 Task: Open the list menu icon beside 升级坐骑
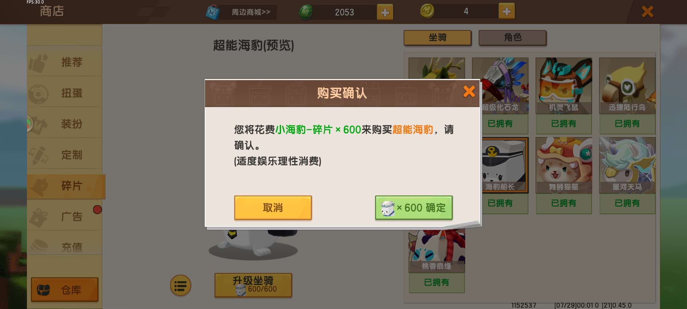tap(180, 286)
